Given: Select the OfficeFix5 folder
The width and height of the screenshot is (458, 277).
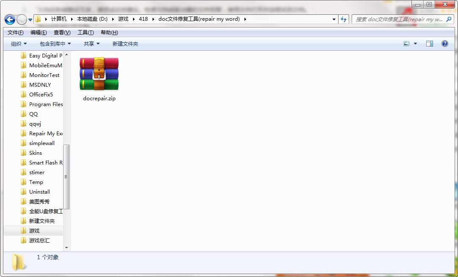Looking at the screenshot, I should pos(42,94).
